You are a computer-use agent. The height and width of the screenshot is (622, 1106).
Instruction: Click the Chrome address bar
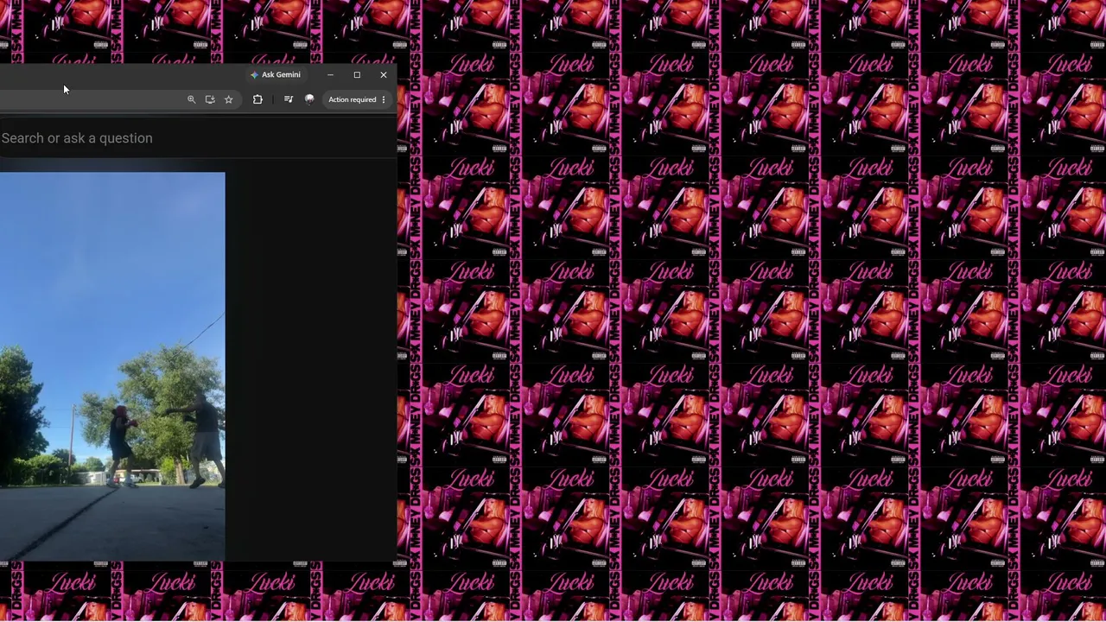119,99
